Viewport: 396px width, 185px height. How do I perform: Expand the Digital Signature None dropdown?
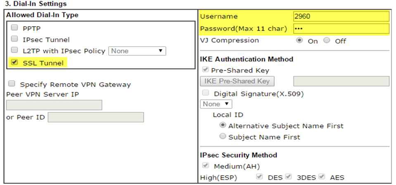(216, 104)
